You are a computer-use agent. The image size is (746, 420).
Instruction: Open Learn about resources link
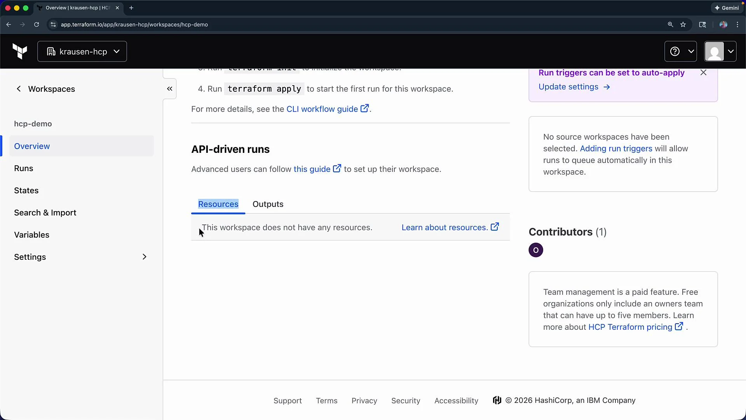(450, 227)
